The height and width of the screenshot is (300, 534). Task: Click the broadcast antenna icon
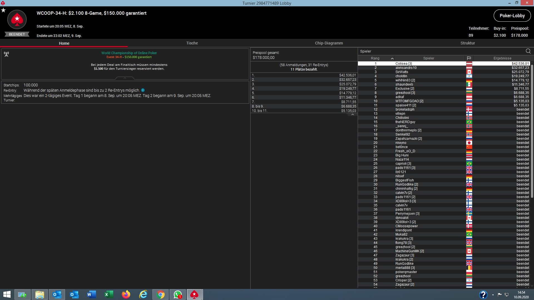point(6,54)
